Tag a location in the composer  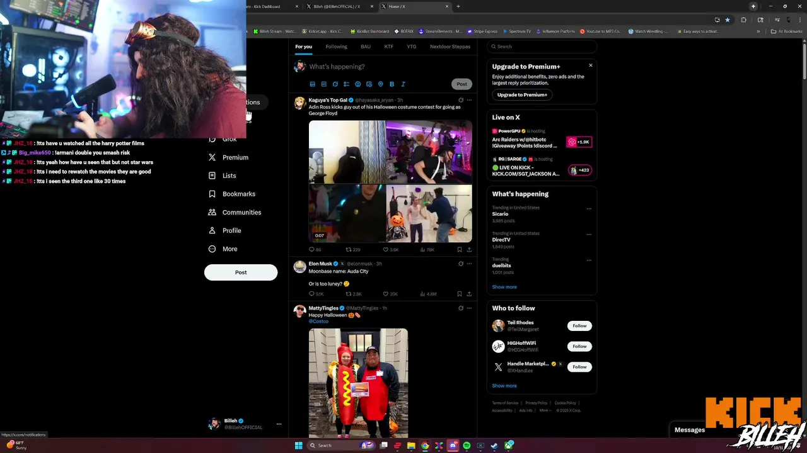click(x=380, y=84)
